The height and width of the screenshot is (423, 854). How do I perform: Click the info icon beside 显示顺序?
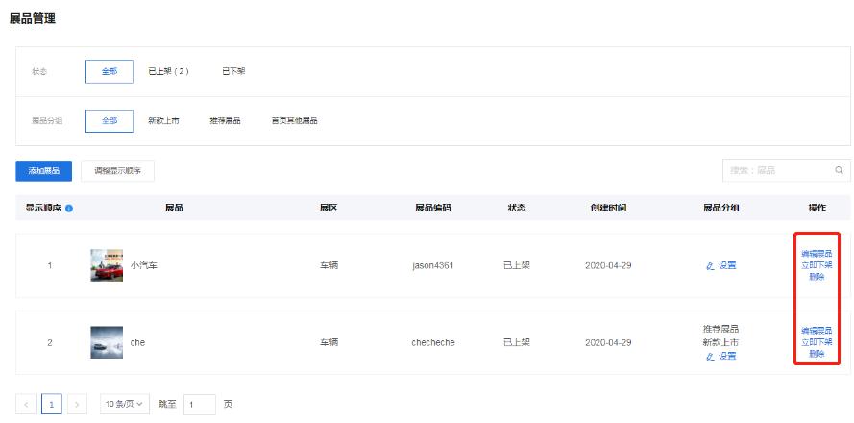point(69,209)
